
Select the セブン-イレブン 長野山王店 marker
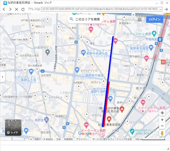31,72
